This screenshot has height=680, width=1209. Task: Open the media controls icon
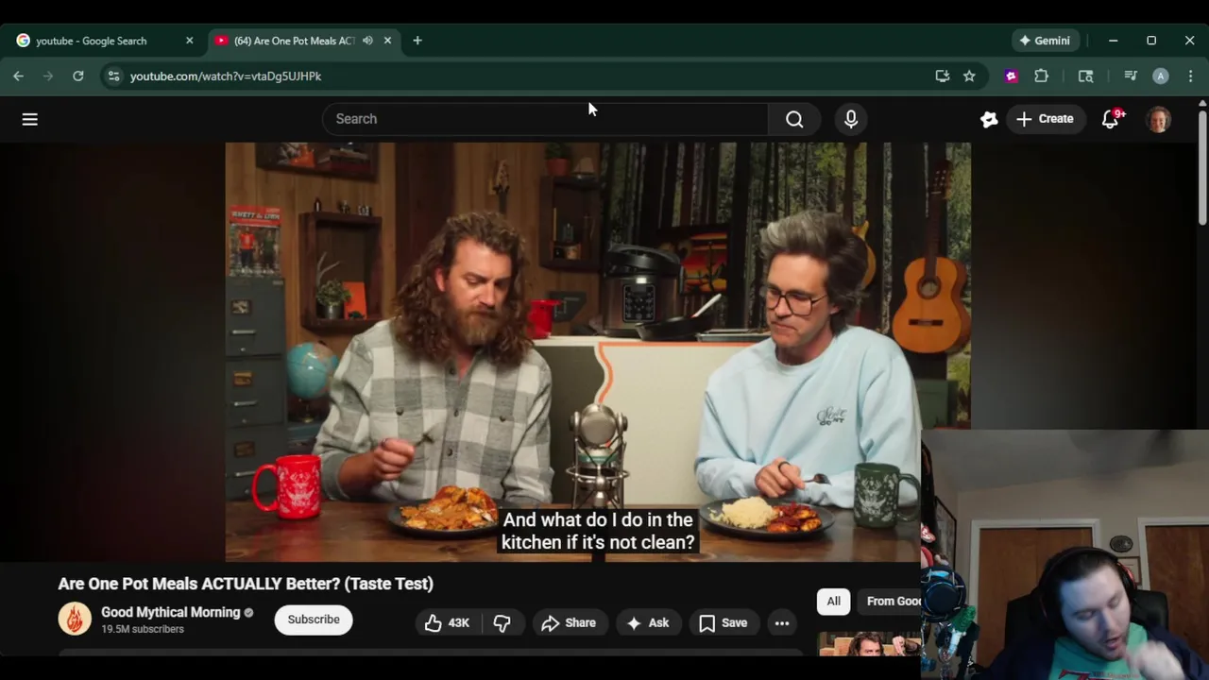1131,76
